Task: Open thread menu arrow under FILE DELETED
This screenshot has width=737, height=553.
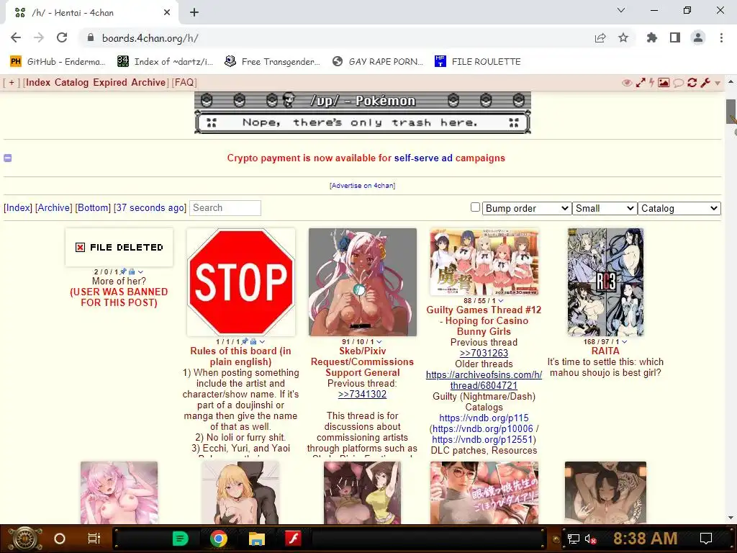Action: coord(140,271)
